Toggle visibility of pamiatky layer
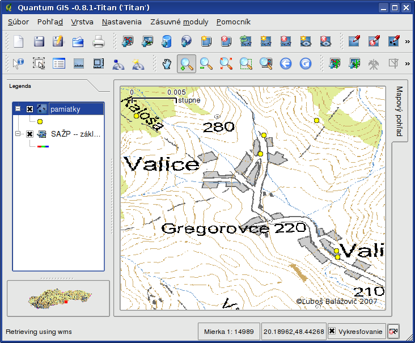This screenshot has width=415, height=343. [x=29, y=108]
